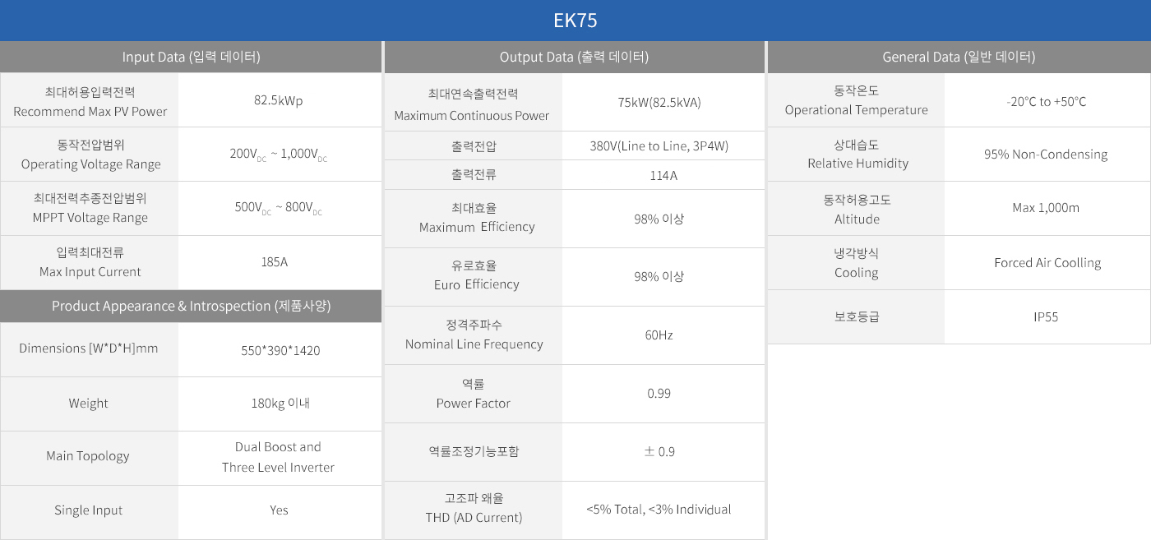Click the MPPT Voltage Range value cell
The width and height of the screenshot is (1151, 540).
[x=279, y=208]
